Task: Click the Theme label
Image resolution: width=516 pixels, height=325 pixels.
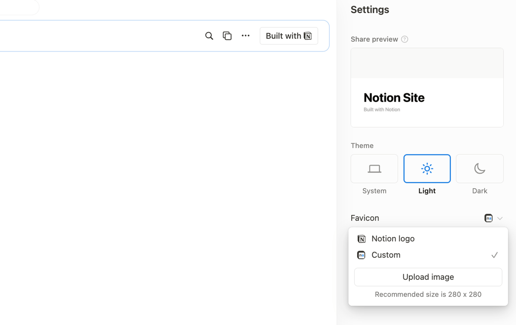Action: 362,146
